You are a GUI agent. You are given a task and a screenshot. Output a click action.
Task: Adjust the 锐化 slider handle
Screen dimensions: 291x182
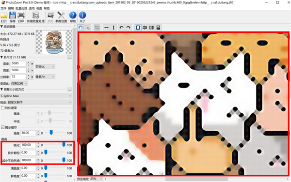coord(64,145)
